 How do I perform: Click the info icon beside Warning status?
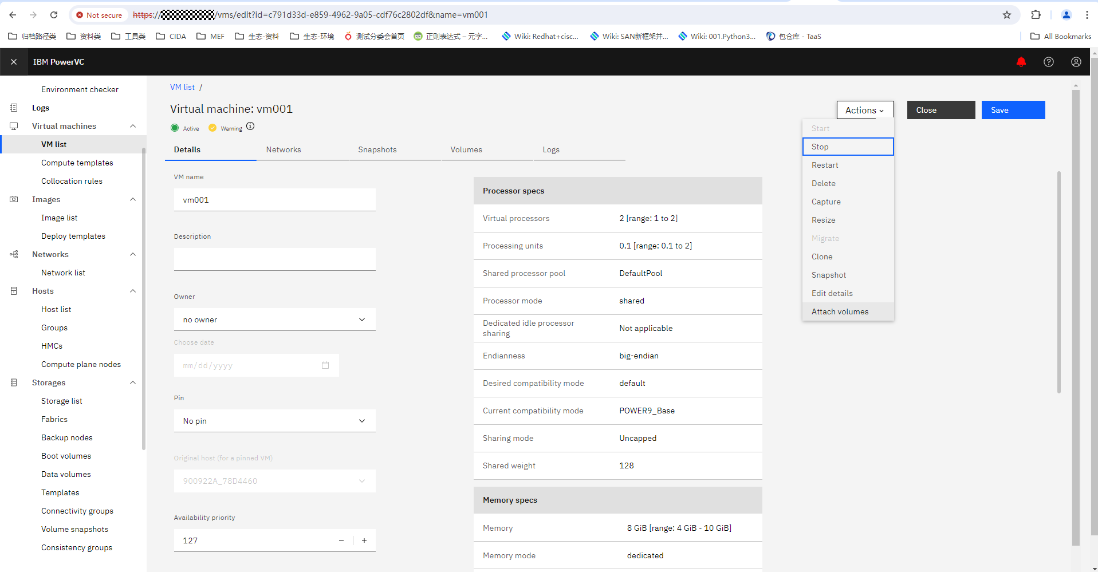pos(250,127)
